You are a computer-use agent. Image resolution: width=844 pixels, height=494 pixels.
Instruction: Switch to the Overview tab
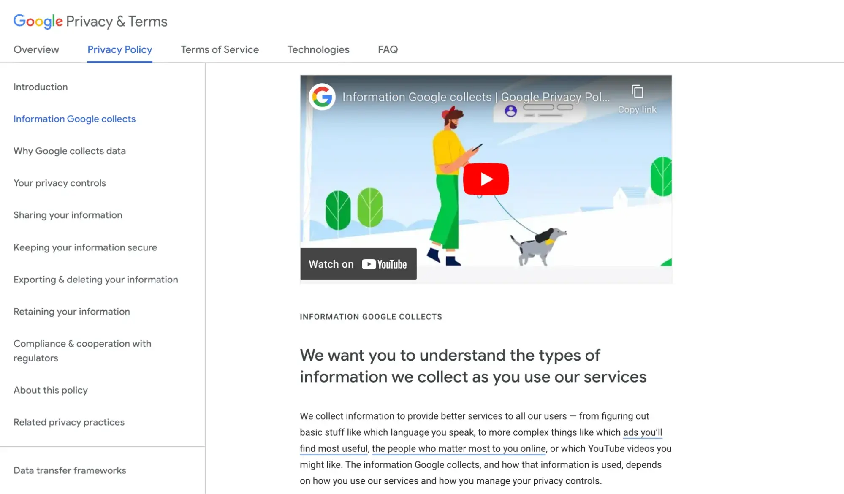tap(36, 49)
